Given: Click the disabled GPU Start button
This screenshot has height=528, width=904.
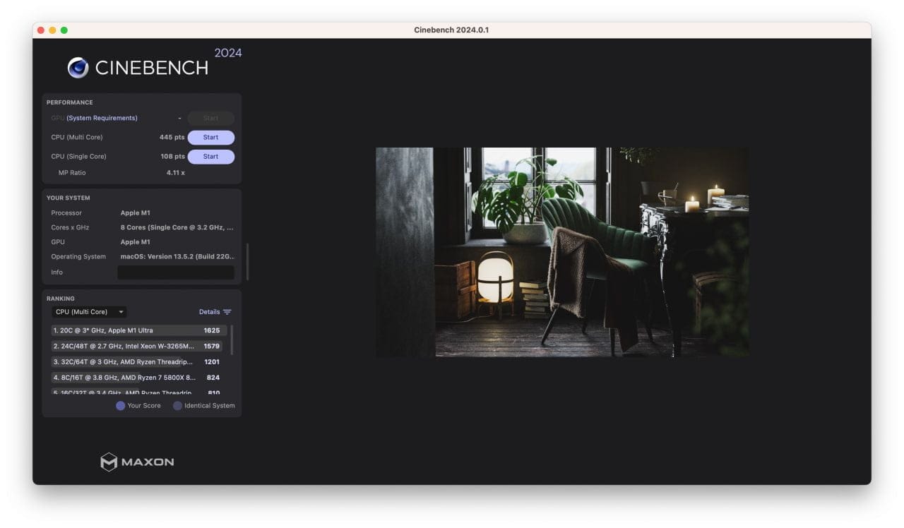Looking at the screenshot, I should pyautogui.click(x=210, y=119).
